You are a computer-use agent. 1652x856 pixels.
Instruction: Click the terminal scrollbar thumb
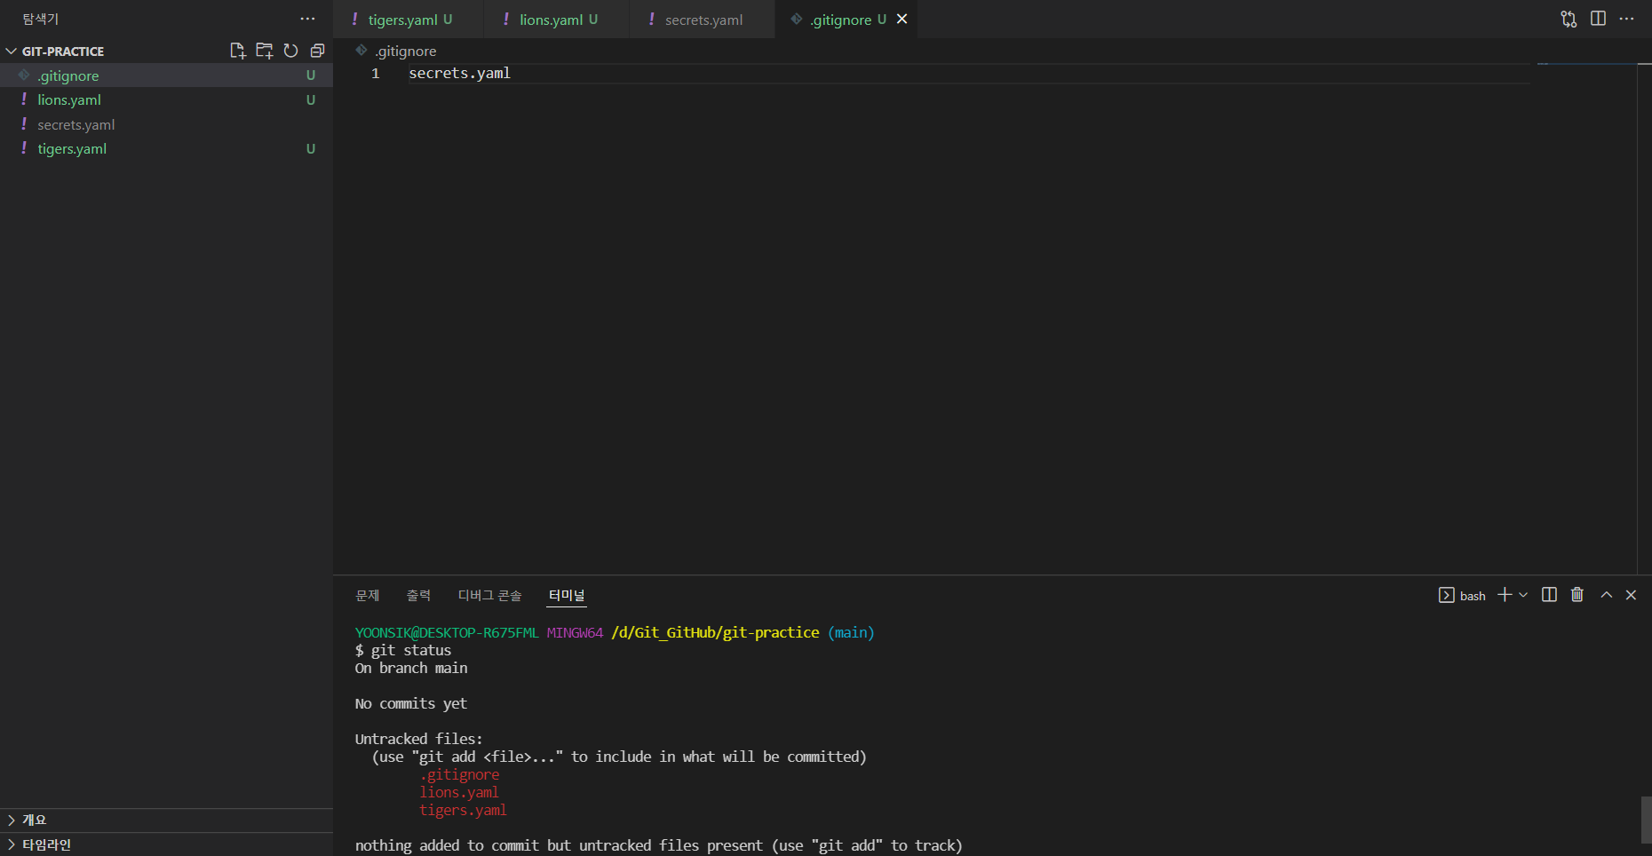coord(1646,820)
